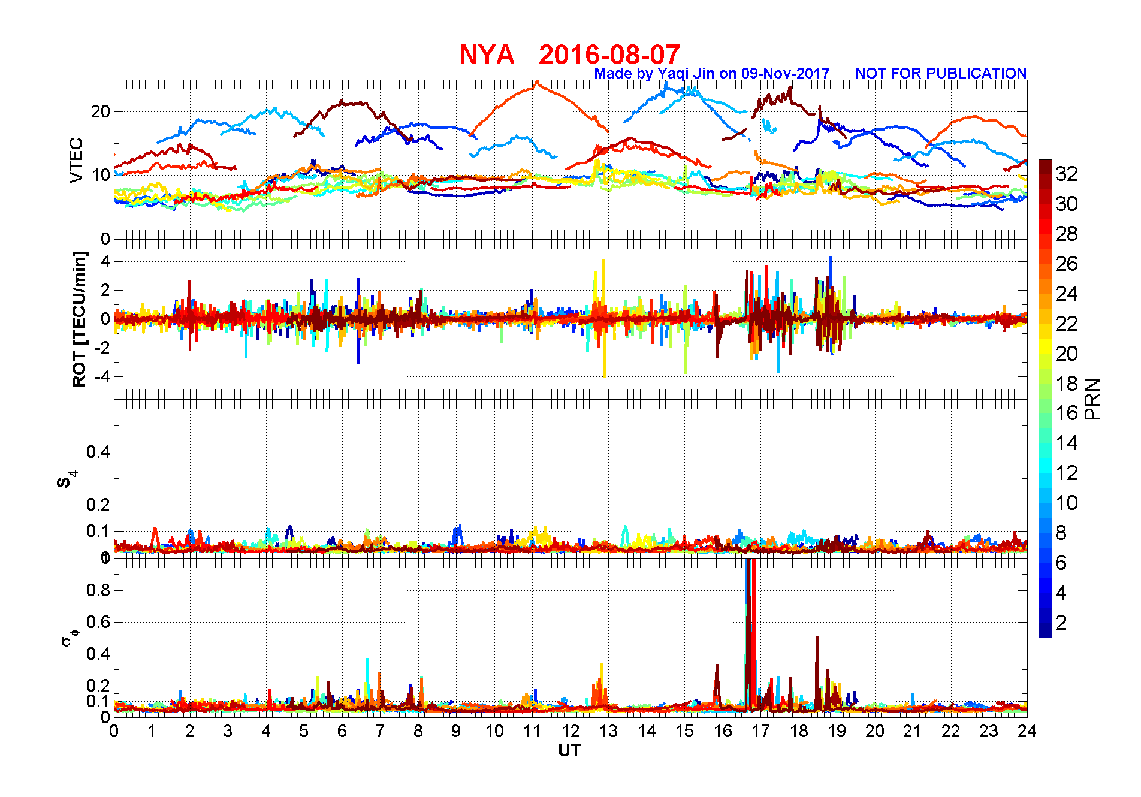Select the σφ axis tick value 0.4
Screen dimensions: 1141x797
pos(98,654)
